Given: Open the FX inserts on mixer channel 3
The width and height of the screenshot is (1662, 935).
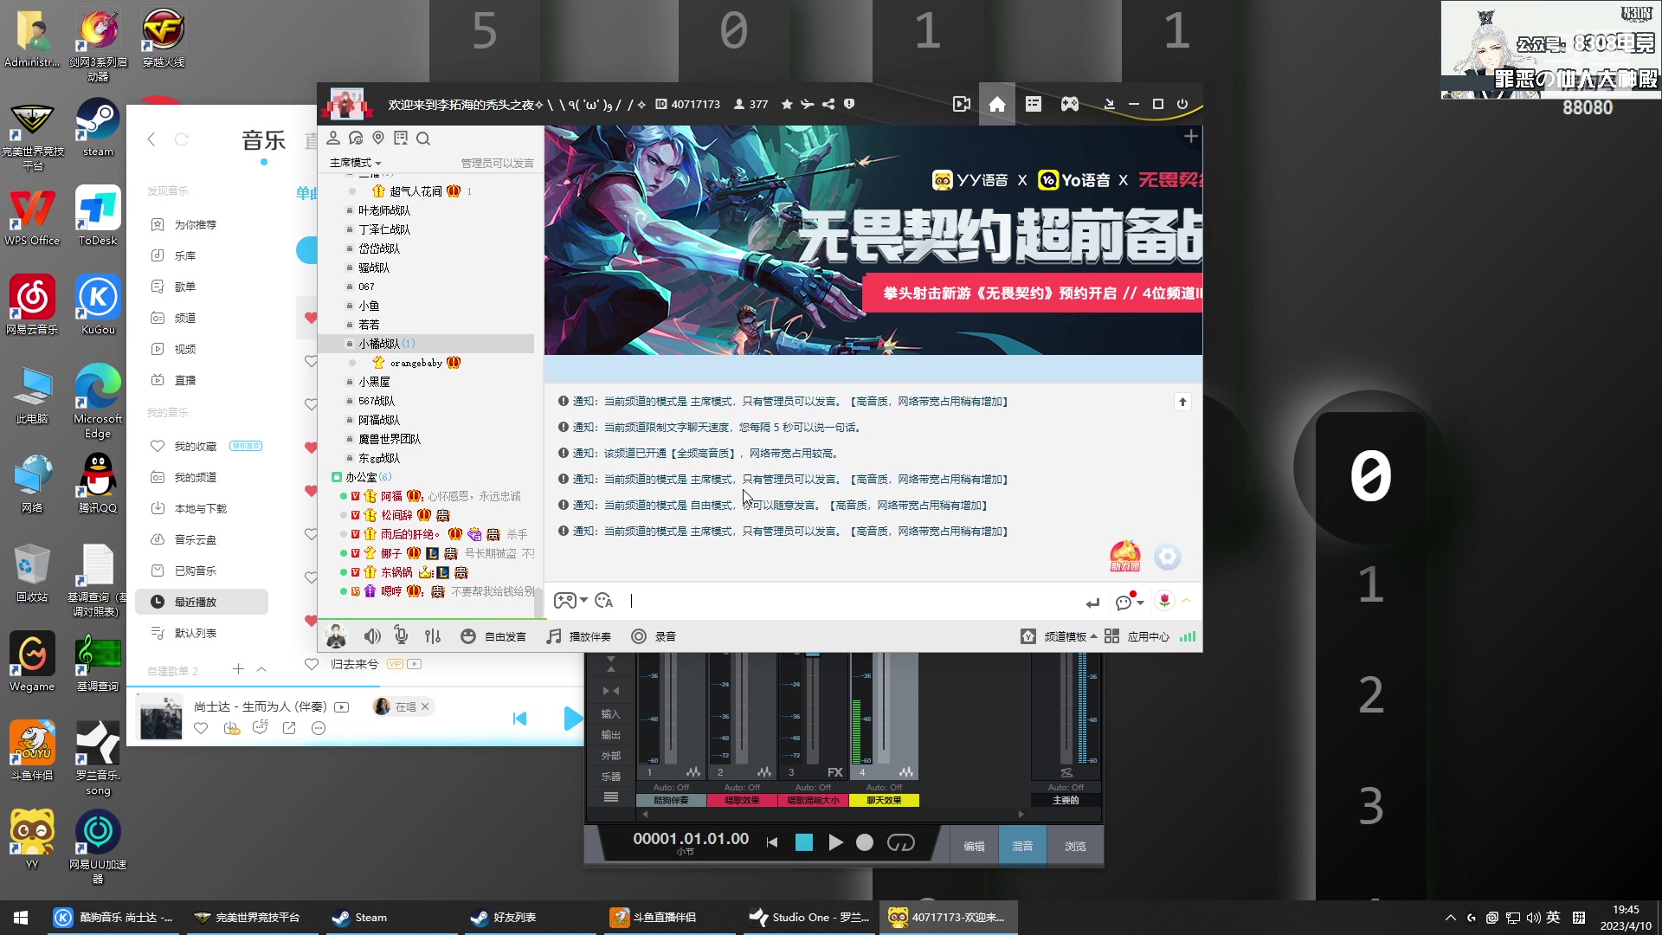Looking at the screenshot, I should tap(834, 772).
